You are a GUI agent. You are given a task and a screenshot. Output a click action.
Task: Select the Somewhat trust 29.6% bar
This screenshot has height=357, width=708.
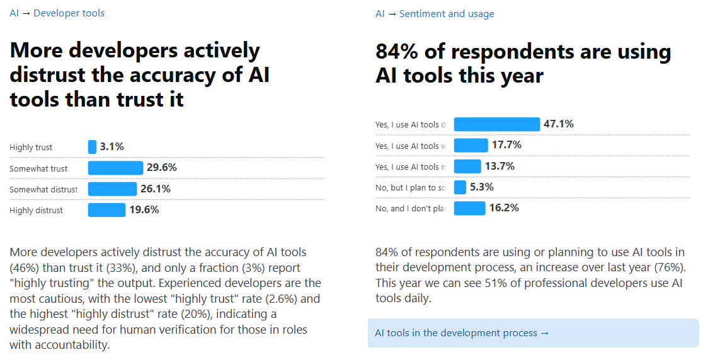116,168
